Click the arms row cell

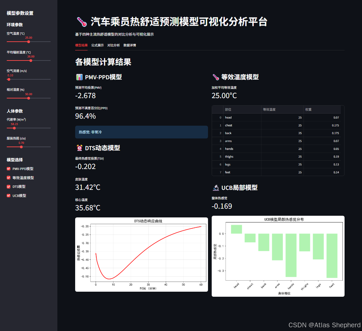pyautogui.click(x=242, y=141)
